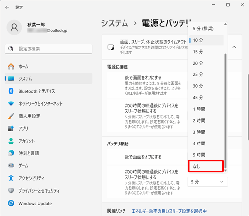Click the screen timeout section icon
This screenshot has width=249, height=216.
click(x=111, y=47)
